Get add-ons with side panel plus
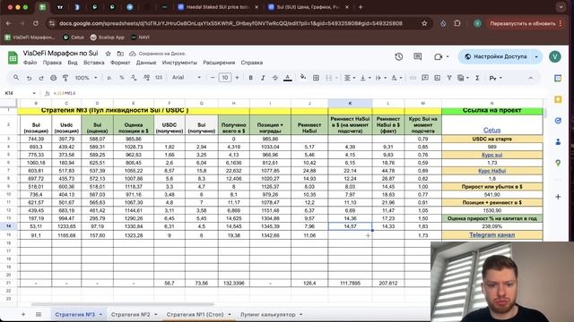This screenshot has width=574, height=322. coord(558,197)
